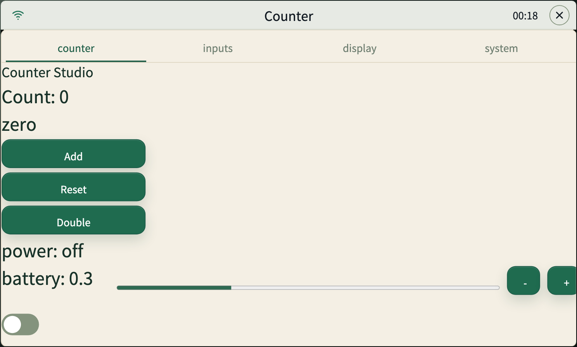
Task: Click the 'Count: 0' label
Action: pyautogui.click(x=35, y=97)
